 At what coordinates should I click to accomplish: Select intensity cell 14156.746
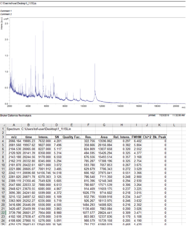click(43, 173)
